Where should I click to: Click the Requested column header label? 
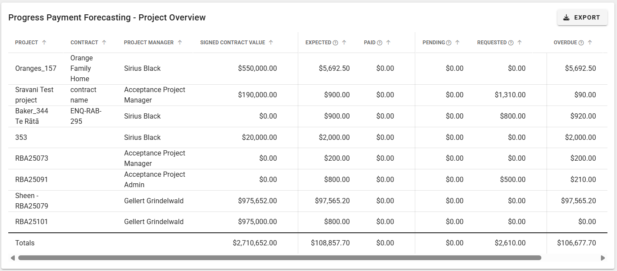(x=492, y=43)
